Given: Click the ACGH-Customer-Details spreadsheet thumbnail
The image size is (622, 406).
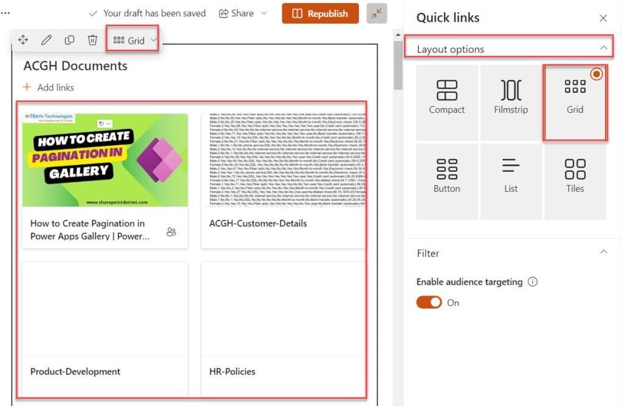Looking at the screenshot, I should coord(283,160).
